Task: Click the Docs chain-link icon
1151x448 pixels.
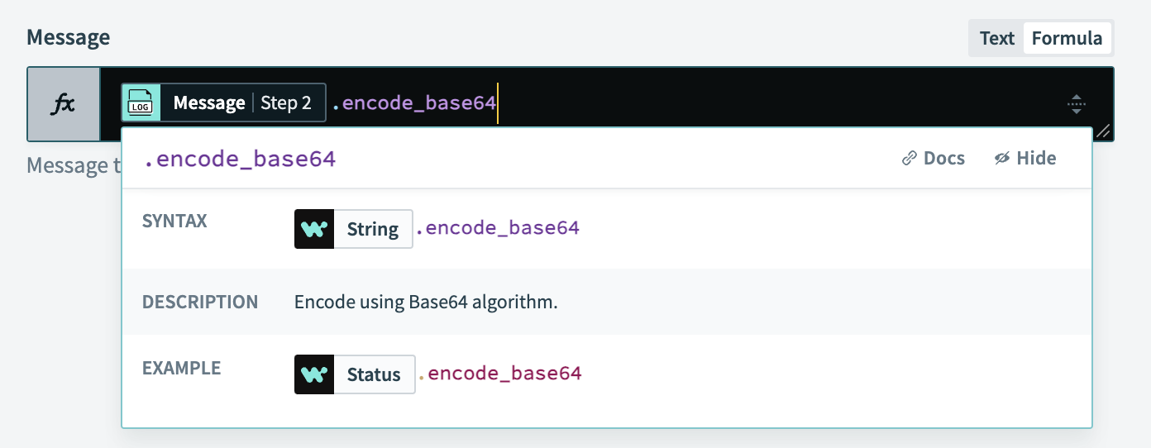Action: tap(910, 158)
